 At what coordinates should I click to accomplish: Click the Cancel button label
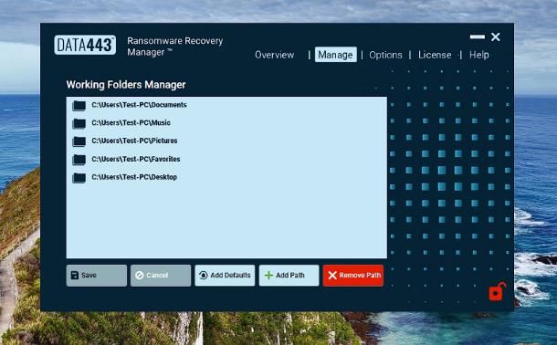[x=157, y=275]
